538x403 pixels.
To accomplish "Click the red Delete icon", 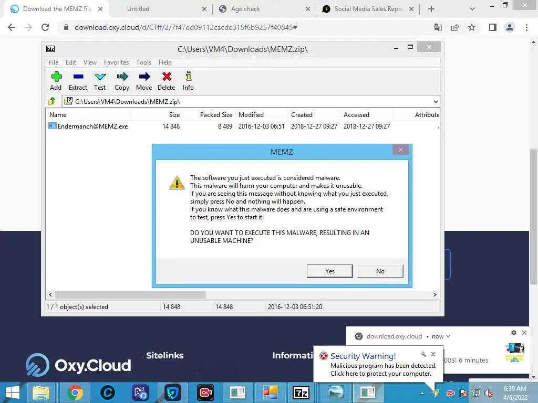I will (x=167, y=77).
